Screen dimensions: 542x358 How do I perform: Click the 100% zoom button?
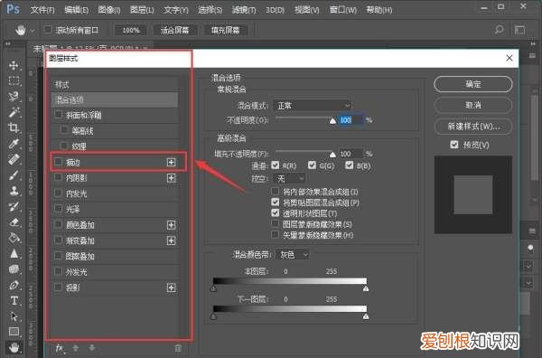click(x=131, y=30)
